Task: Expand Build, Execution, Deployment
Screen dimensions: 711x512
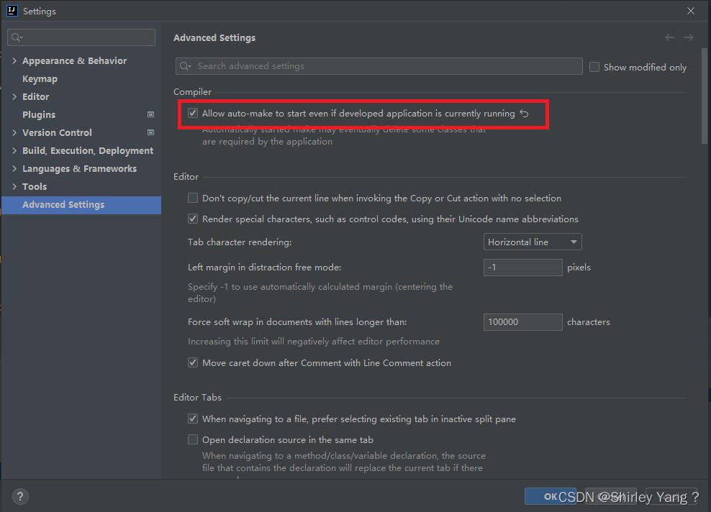Action: click(x=14, y=150)
